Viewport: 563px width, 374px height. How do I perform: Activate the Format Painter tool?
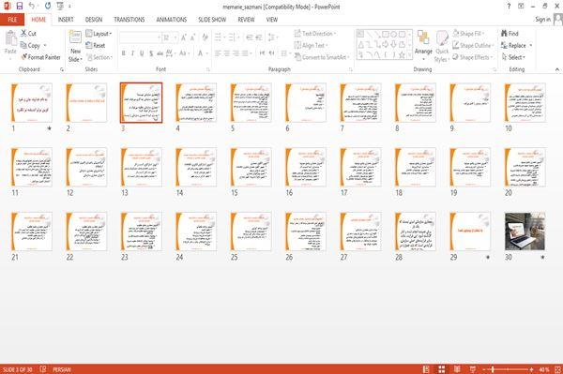pos(40,57)
